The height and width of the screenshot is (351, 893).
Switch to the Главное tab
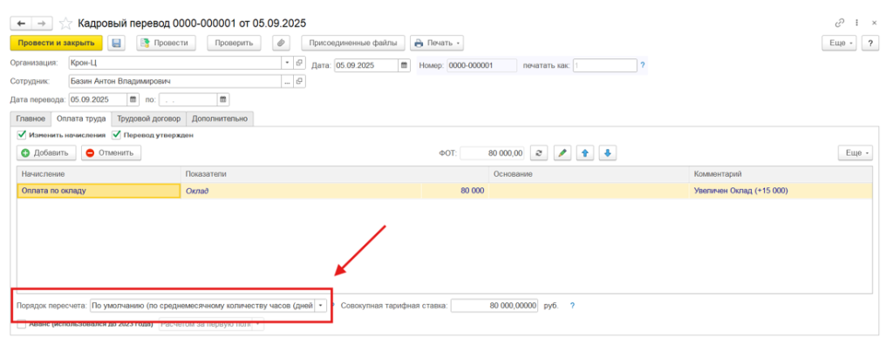click(x=31, y=119)
